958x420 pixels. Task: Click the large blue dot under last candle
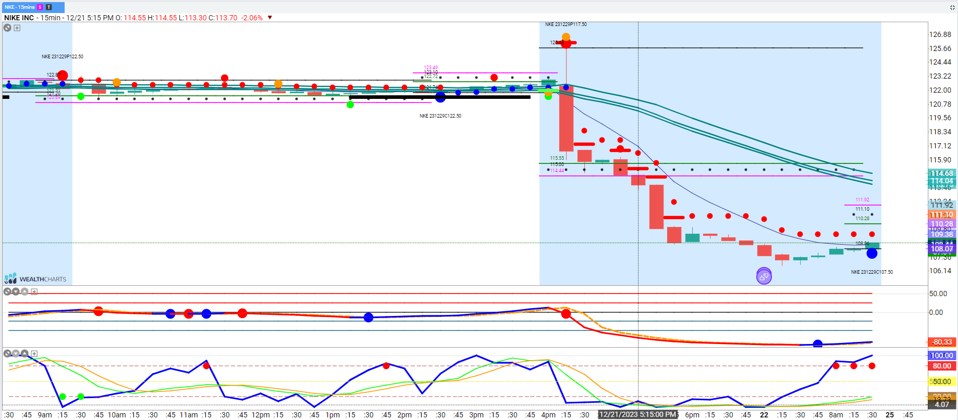coord(872,253)
